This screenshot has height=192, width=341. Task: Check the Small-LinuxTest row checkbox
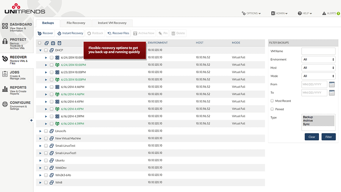click(x=46, y=146)
